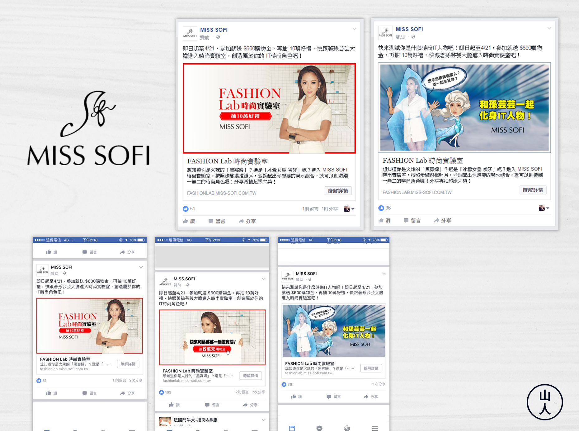The image size is (579, 431).
Task: Click the globe audience icon in the large Fashion Lab ad
Action: (218, 37)
